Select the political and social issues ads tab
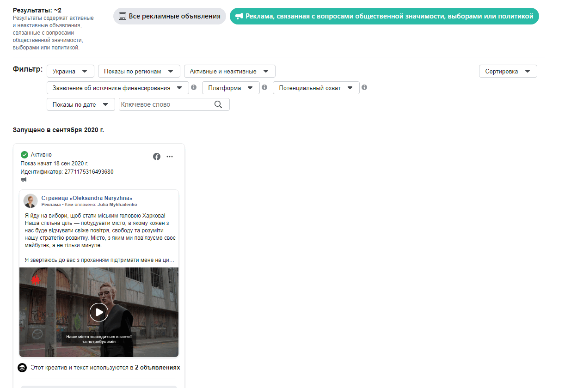Image resolution: width=571 pixels, height=388 pixels. (384, 16)
